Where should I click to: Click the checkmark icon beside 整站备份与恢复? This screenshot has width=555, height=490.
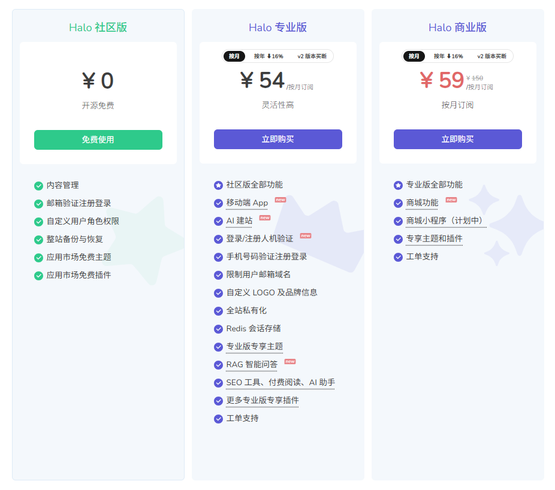38,239
